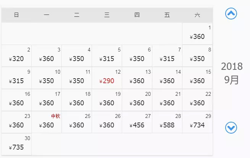The height and width of the screenshot is (158, 250).
Task: Choose September 4 priced ¥350
Action: (77, 56)
